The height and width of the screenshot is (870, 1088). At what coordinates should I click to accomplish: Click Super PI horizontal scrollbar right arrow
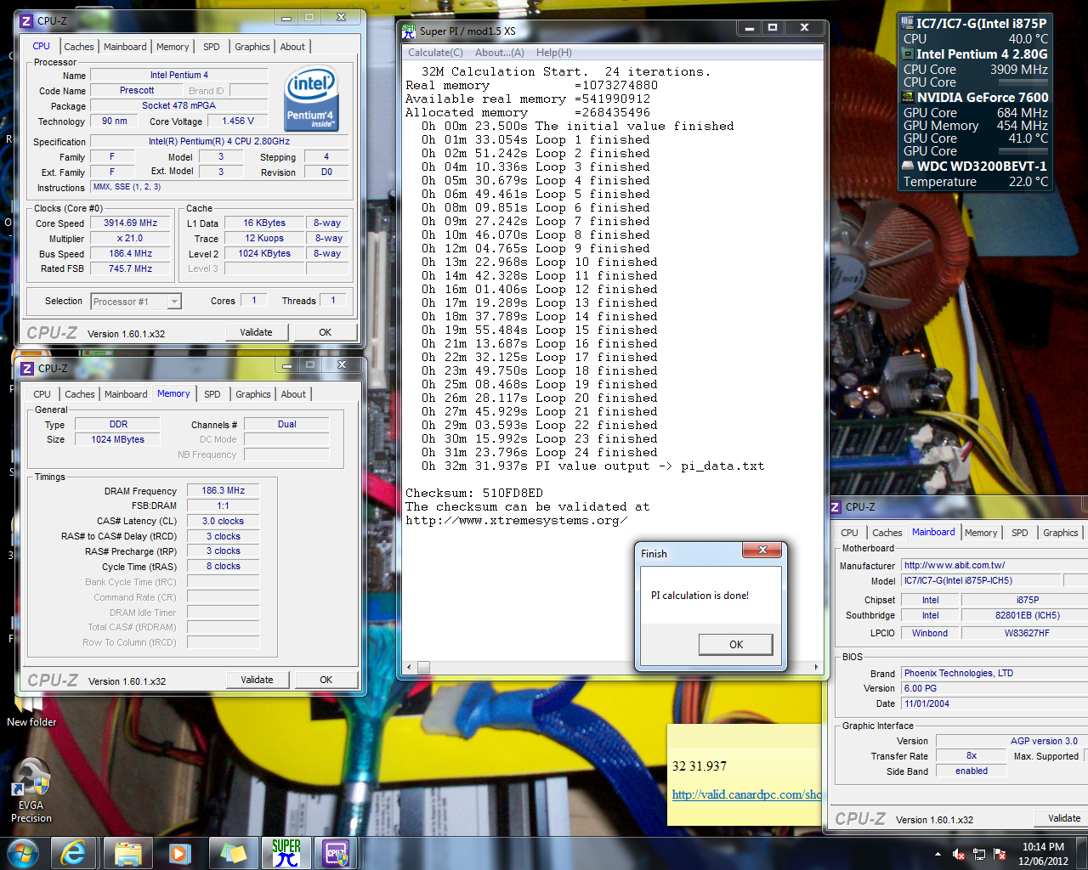(817, 667)
